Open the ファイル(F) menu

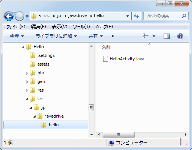16,27
